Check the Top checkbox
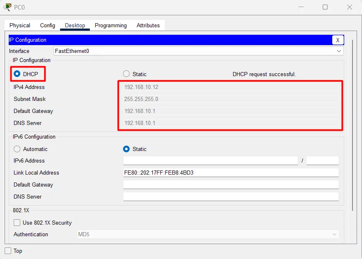Viewport: 362px width, 259px height. click(x=7, y=251)
